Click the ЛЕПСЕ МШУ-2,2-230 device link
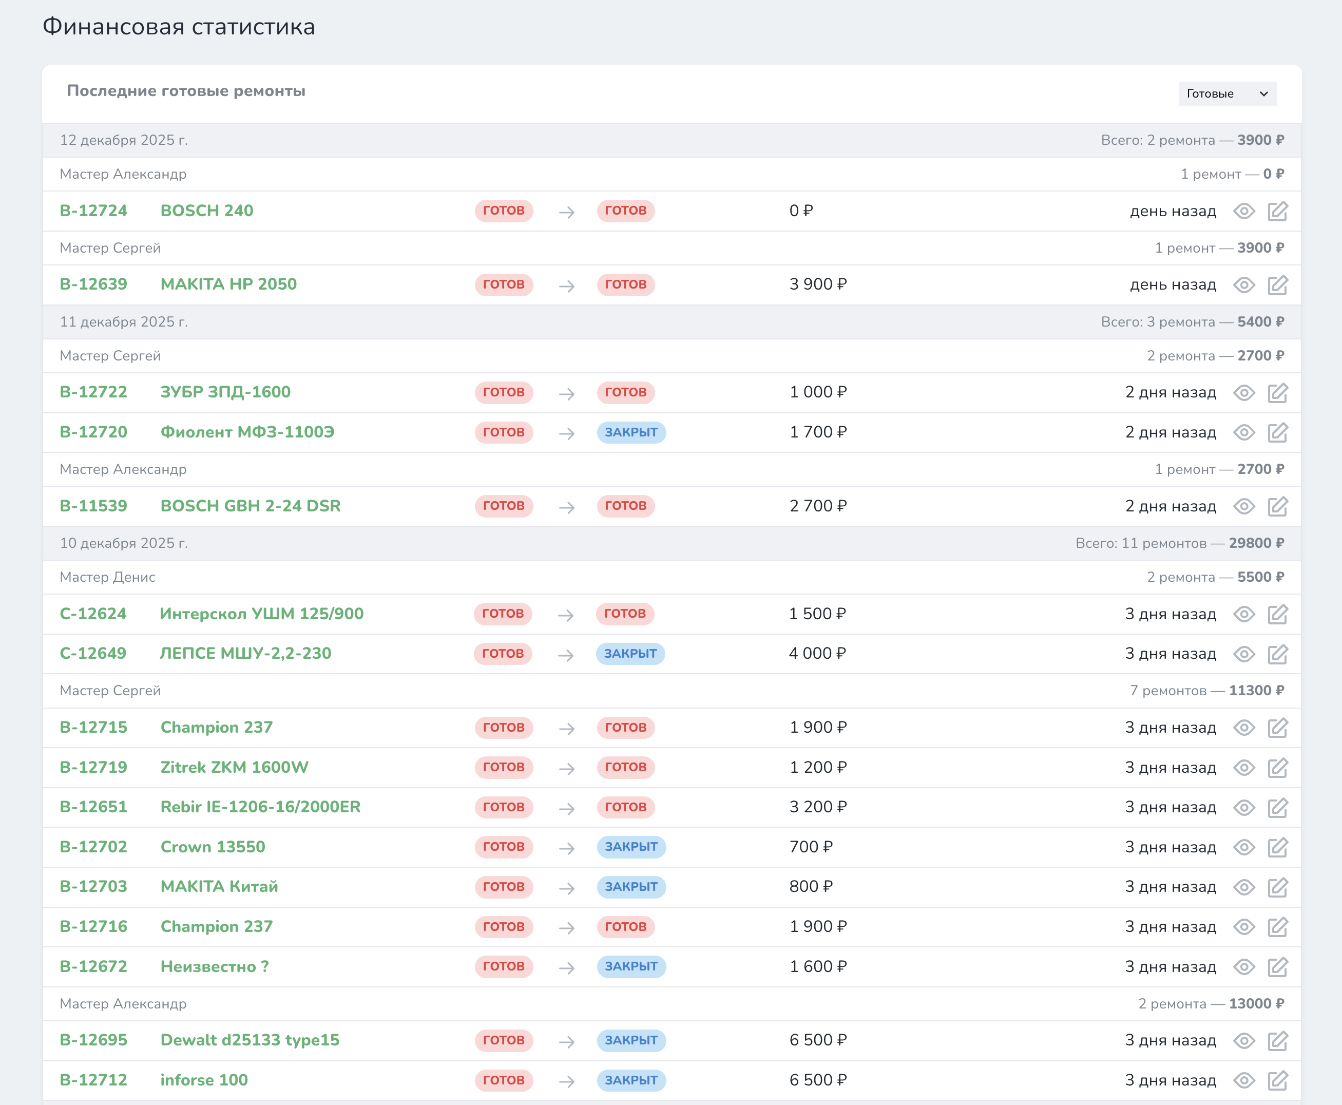The image size is (1342, 1105). coord(245,654)
